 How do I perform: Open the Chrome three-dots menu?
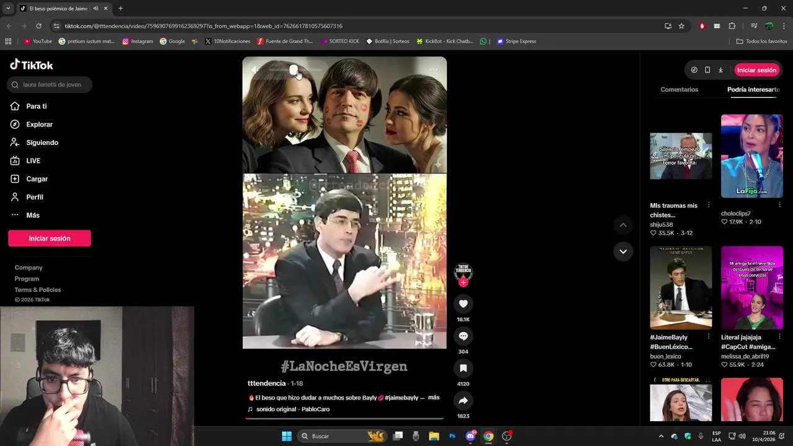point(784,26)
